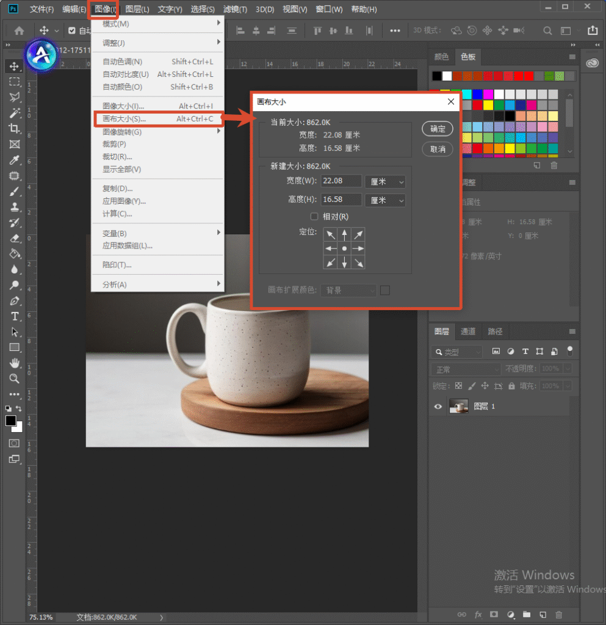
Task: Expand the Swatches panel options menu
Action: [572, 57]
